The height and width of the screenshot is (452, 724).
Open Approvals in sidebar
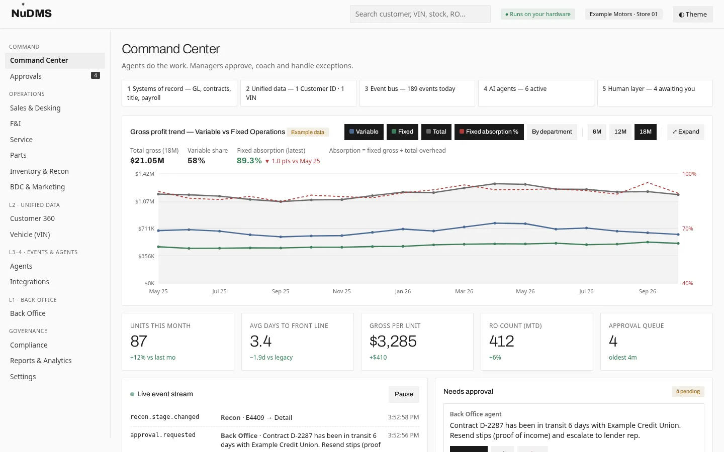55,76
